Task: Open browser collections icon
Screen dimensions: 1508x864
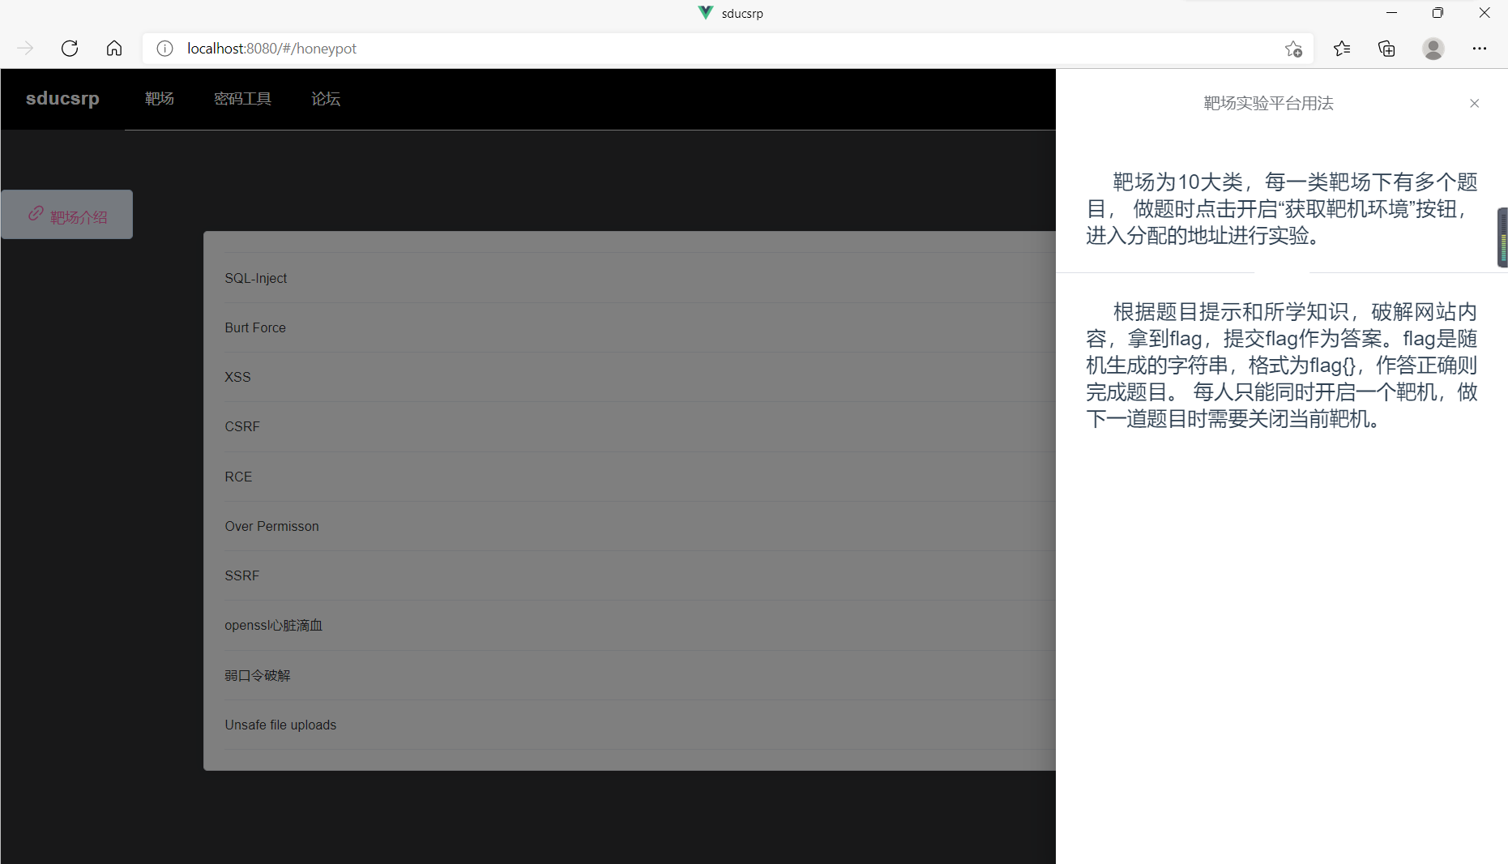Action: pos(1386,49)
